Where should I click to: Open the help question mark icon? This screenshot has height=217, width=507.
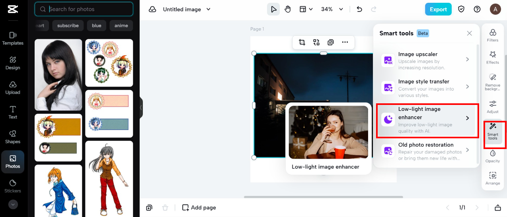tap(477, 9)
